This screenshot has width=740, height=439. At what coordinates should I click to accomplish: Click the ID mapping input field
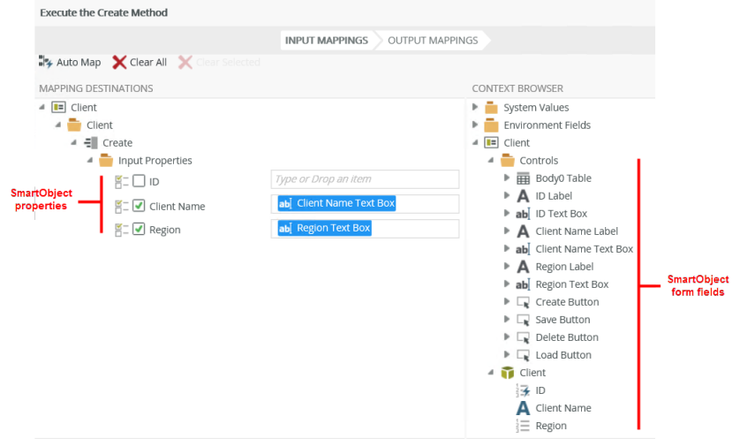365,179
